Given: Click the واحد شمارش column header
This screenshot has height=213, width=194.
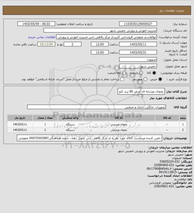Looking at the screenshot, I should click(70, 118).
